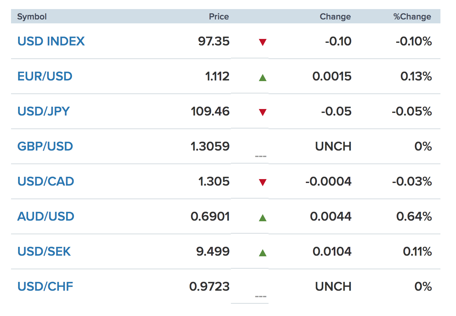
Task: Open the GBP/USD quote link
Action: (45, 146)
